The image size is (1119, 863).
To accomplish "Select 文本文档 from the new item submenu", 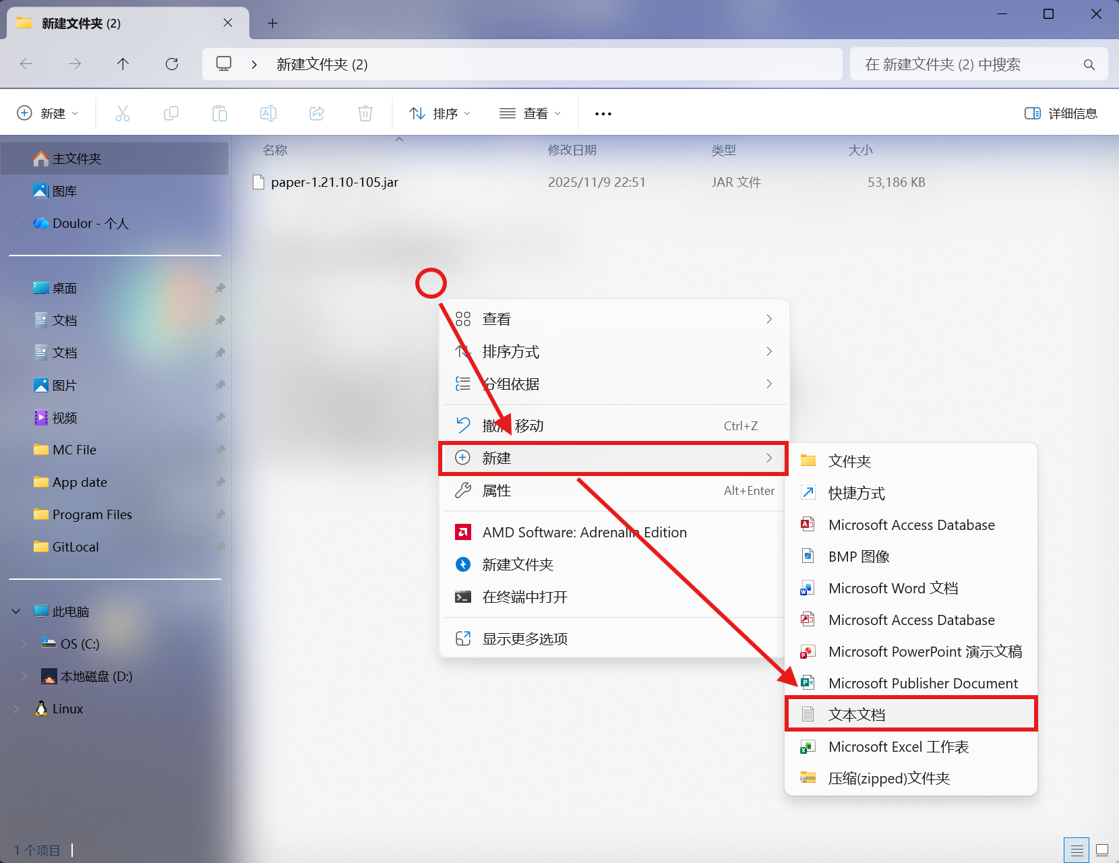I will coord(857,713).
